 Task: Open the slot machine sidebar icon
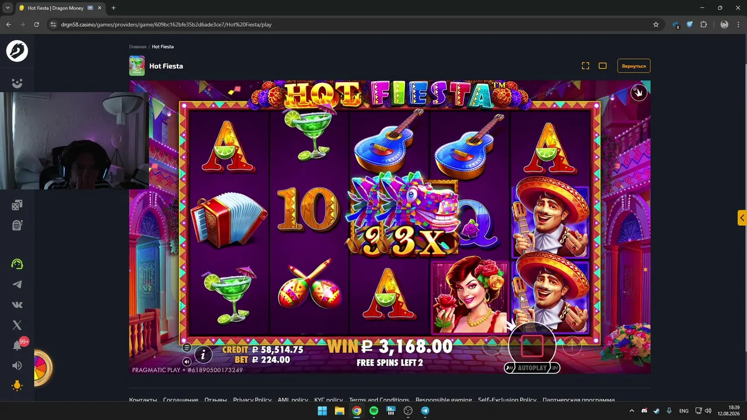pos(17,225)
